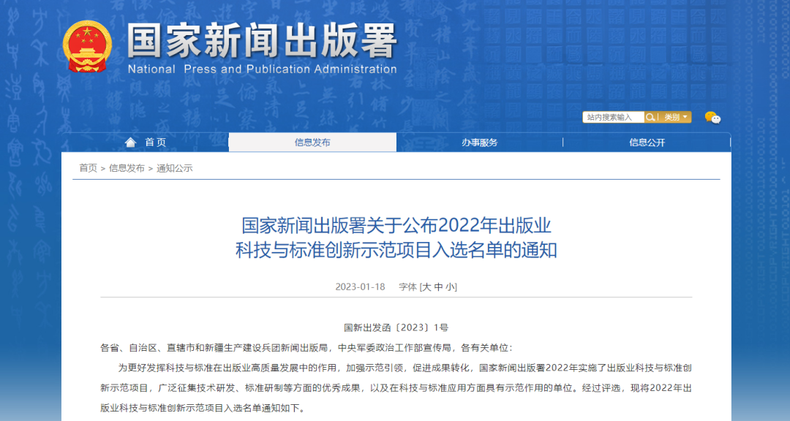
Task: Click paragraph line starting 为更好发挥科技与标准
Action: coord(405,368)
